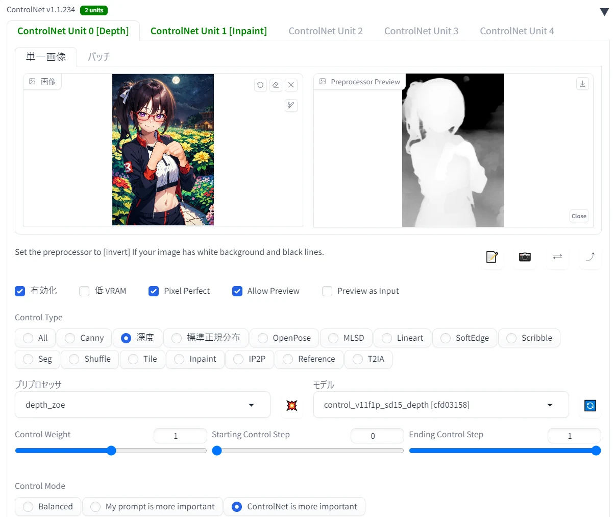Mirror the webcam with the swap arrows icon
The height and width of the screenshot is (517, 615).
pyautogui.click(x=557, y=256)
